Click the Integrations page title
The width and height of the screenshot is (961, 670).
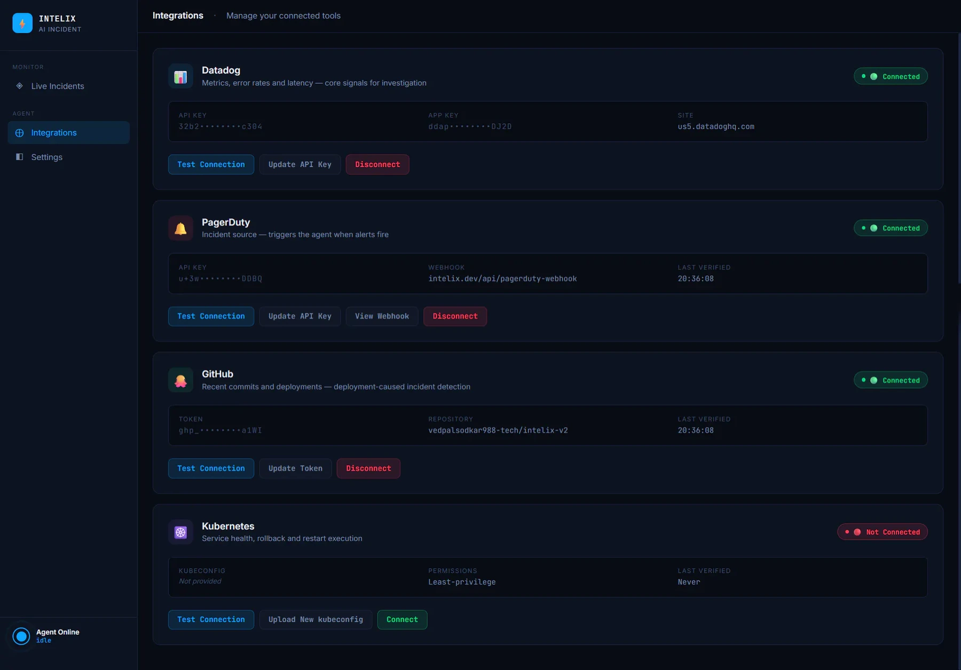tap(178, 15)
